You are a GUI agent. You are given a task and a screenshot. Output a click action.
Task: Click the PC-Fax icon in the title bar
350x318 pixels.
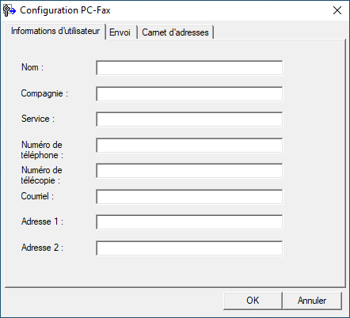[x=9, y=10]
